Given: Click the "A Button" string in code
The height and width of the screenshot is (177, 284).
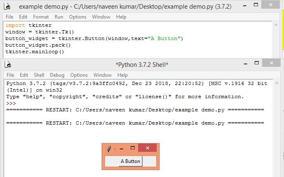Looking at the screenshot, I should (164, 38).
